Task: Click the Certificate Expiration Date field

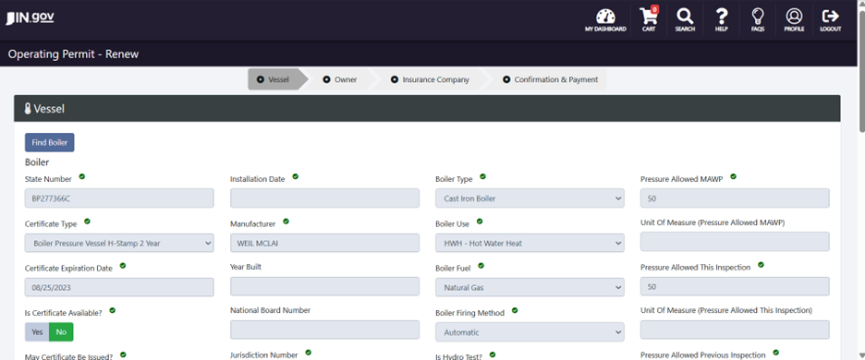Action: coord(119,287)
